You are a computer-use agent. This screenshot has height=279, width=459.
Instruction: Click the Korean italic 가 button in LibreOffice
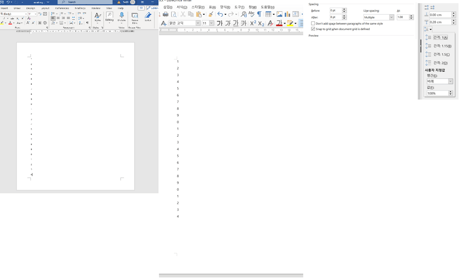pos(228,23)
